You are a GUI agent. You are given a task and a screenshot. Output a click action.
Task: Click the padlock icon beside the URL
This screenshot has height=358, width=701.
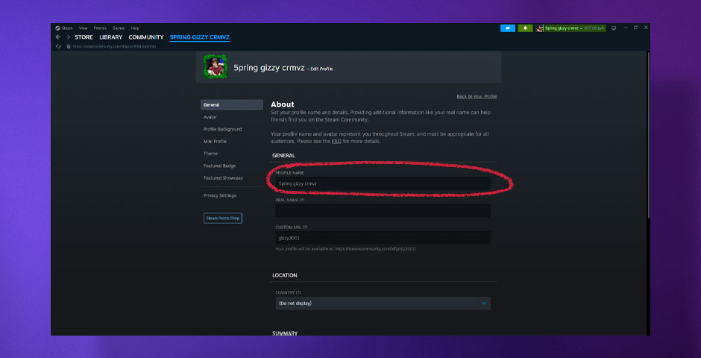[69, 46]
